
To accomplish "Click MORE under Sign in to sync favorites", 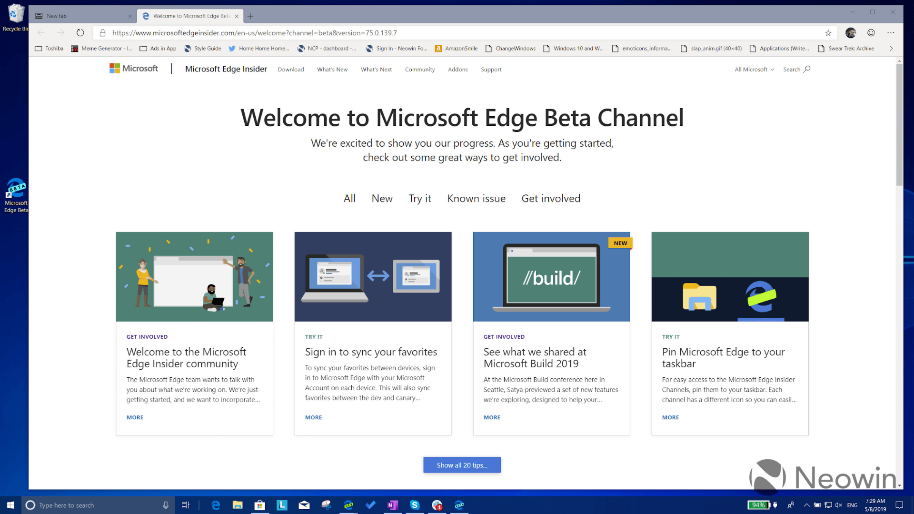I will point(313,417).
